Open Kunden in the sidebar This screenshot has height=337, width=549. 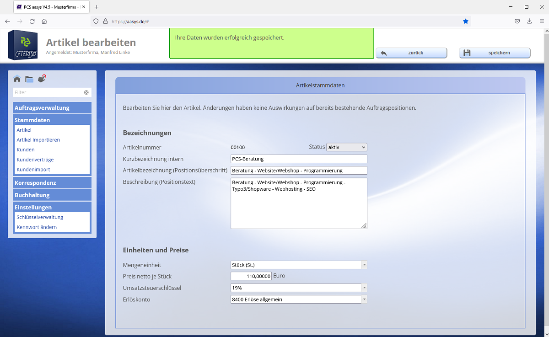(26, 150)
